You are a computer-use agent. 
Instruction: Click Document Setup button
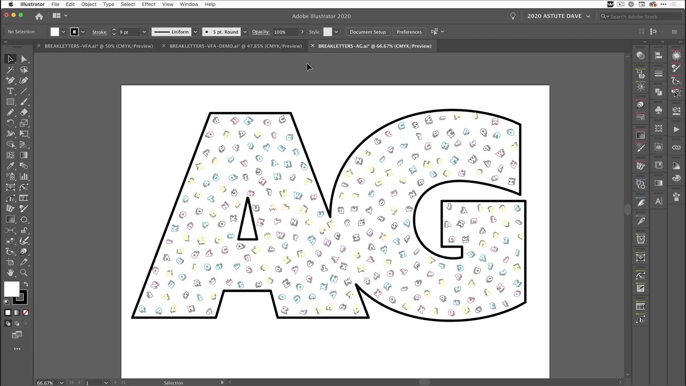click(x=368, y=32)
